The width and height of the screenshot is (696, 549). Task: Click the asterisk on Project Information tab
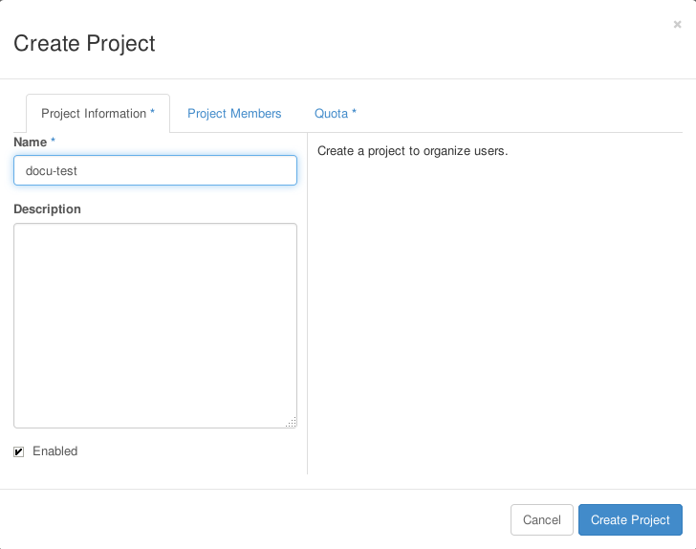coord(152,112)
